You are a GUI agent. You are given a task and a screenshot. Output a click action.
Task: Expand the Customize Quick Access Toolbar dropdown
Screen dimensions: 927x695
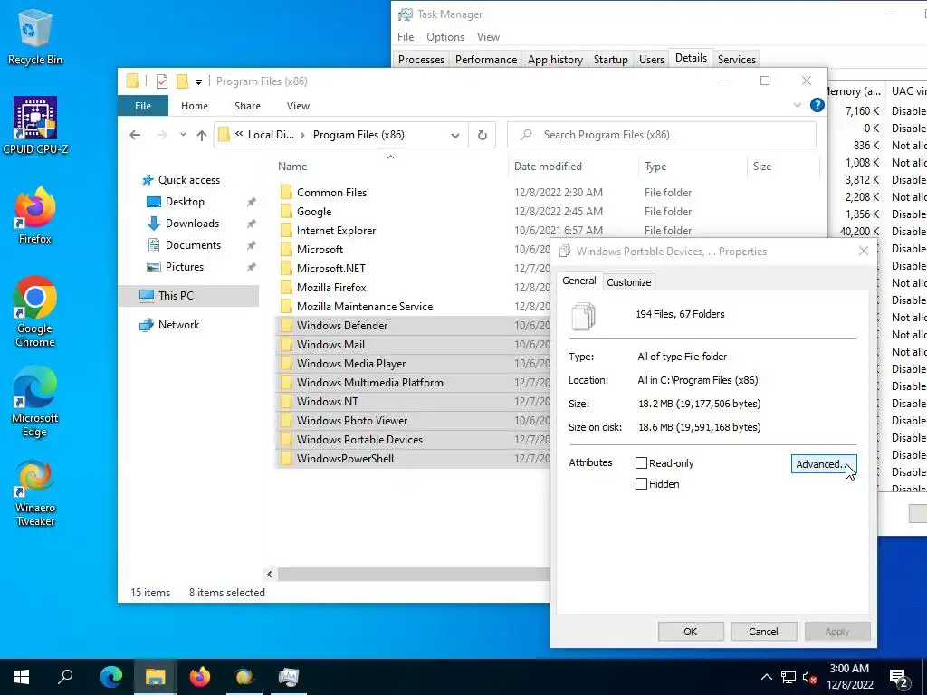(198, 81)
